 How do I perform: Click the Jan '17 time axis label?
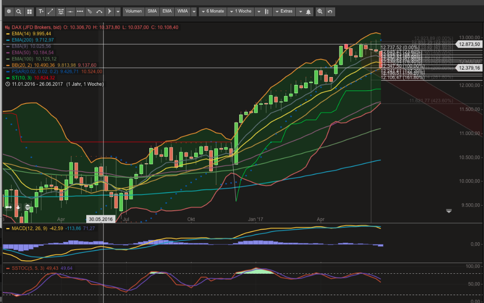coord(255,219)
